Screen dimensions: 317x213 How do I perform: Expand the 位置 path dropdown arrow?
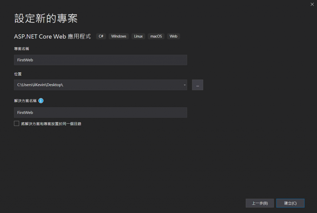tap(185, 85)
